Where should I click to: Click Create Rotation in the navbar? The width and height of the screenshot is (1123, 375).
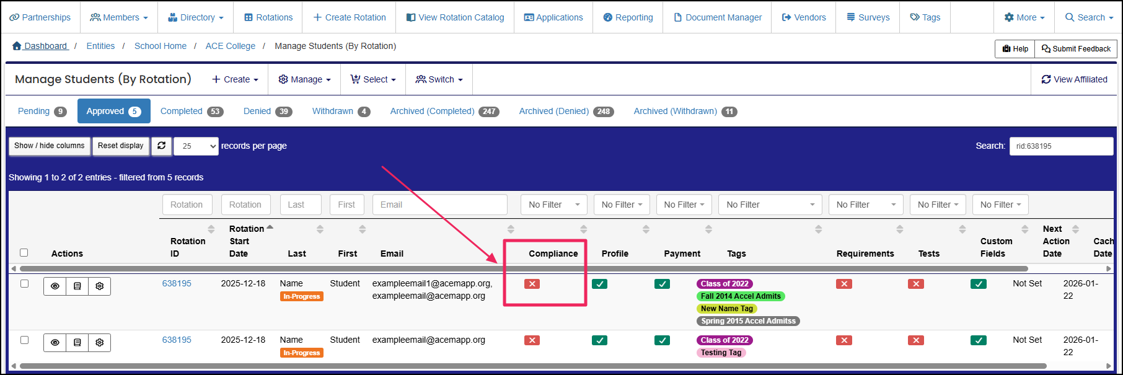pyautogui.click(x=350, y=17)
